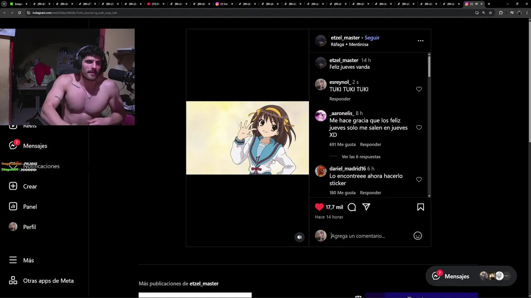The image size is (531, 298).
Task: Open the three-dot post options menu
Action: click(x=420, y=41)
